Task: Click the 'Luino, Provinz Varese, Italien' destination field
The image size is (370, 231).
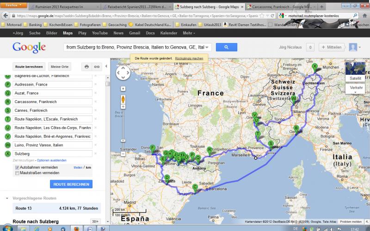Action: click(52, 145)
